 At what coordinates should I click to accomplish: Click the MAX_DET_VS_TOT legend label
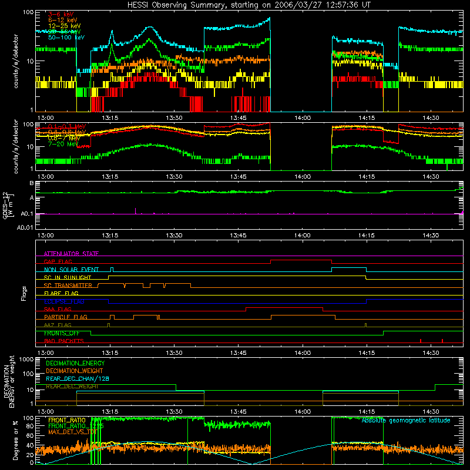coord(72,432)
